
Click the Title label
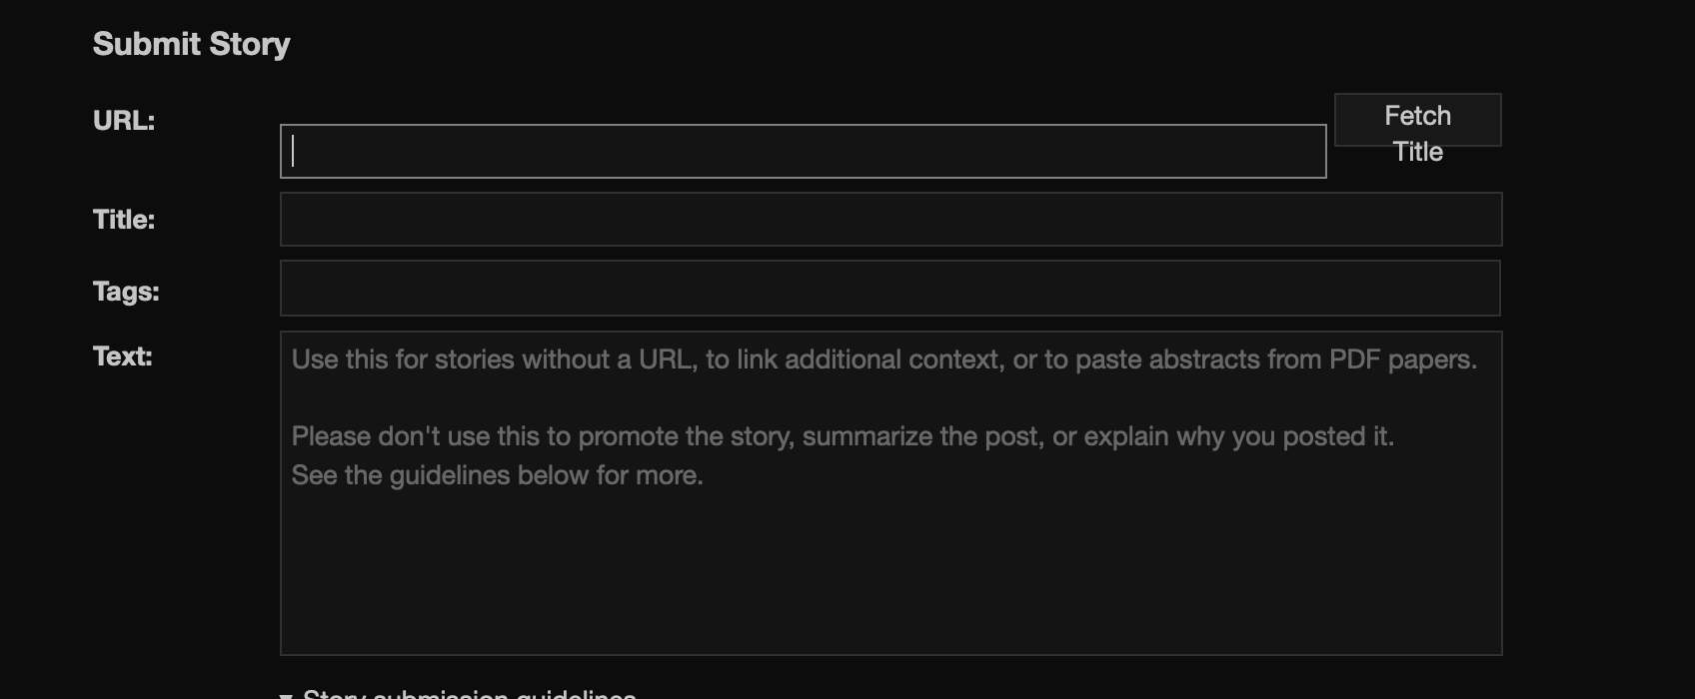[x=123, y=219]
